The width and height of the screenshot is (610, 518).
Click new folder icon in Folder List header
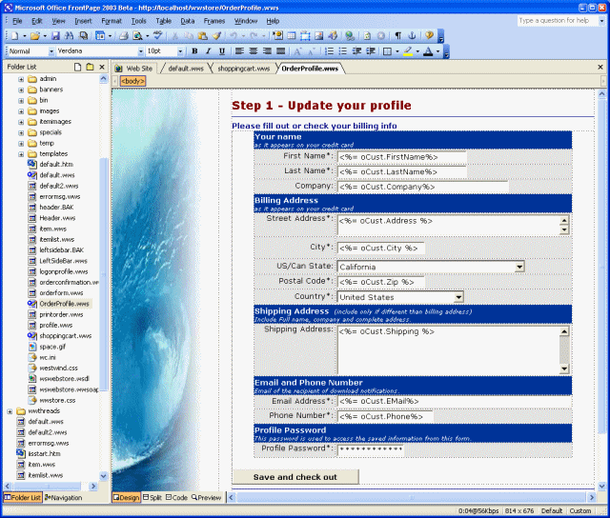[x=90, y=68]
